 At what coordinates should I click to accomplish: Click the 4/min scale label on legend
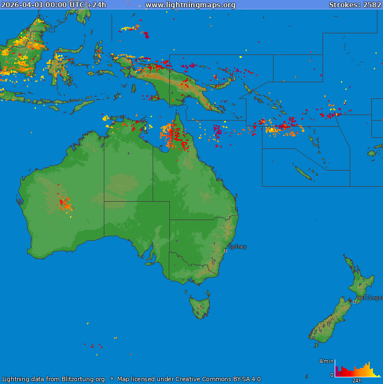pyautogui.click(x=326, y=361)
